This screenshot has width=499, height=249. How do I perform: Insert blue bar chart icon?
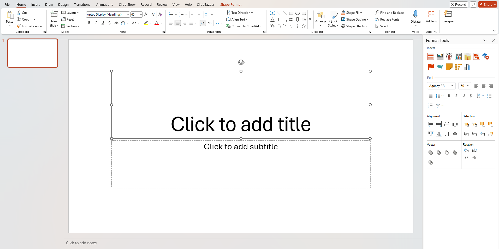tap(467, 67)
